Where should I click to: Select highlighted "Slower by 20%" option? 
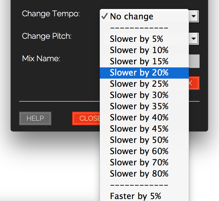click(139, 72)
